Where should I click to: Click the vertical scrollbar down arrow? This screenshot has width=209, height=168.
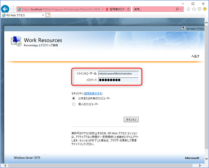pos(206,159)
